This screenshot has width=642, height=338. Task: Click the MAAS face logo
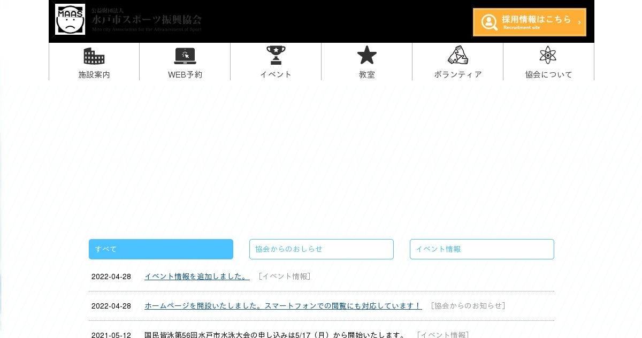pyautogui.click(x=70, y=19)
